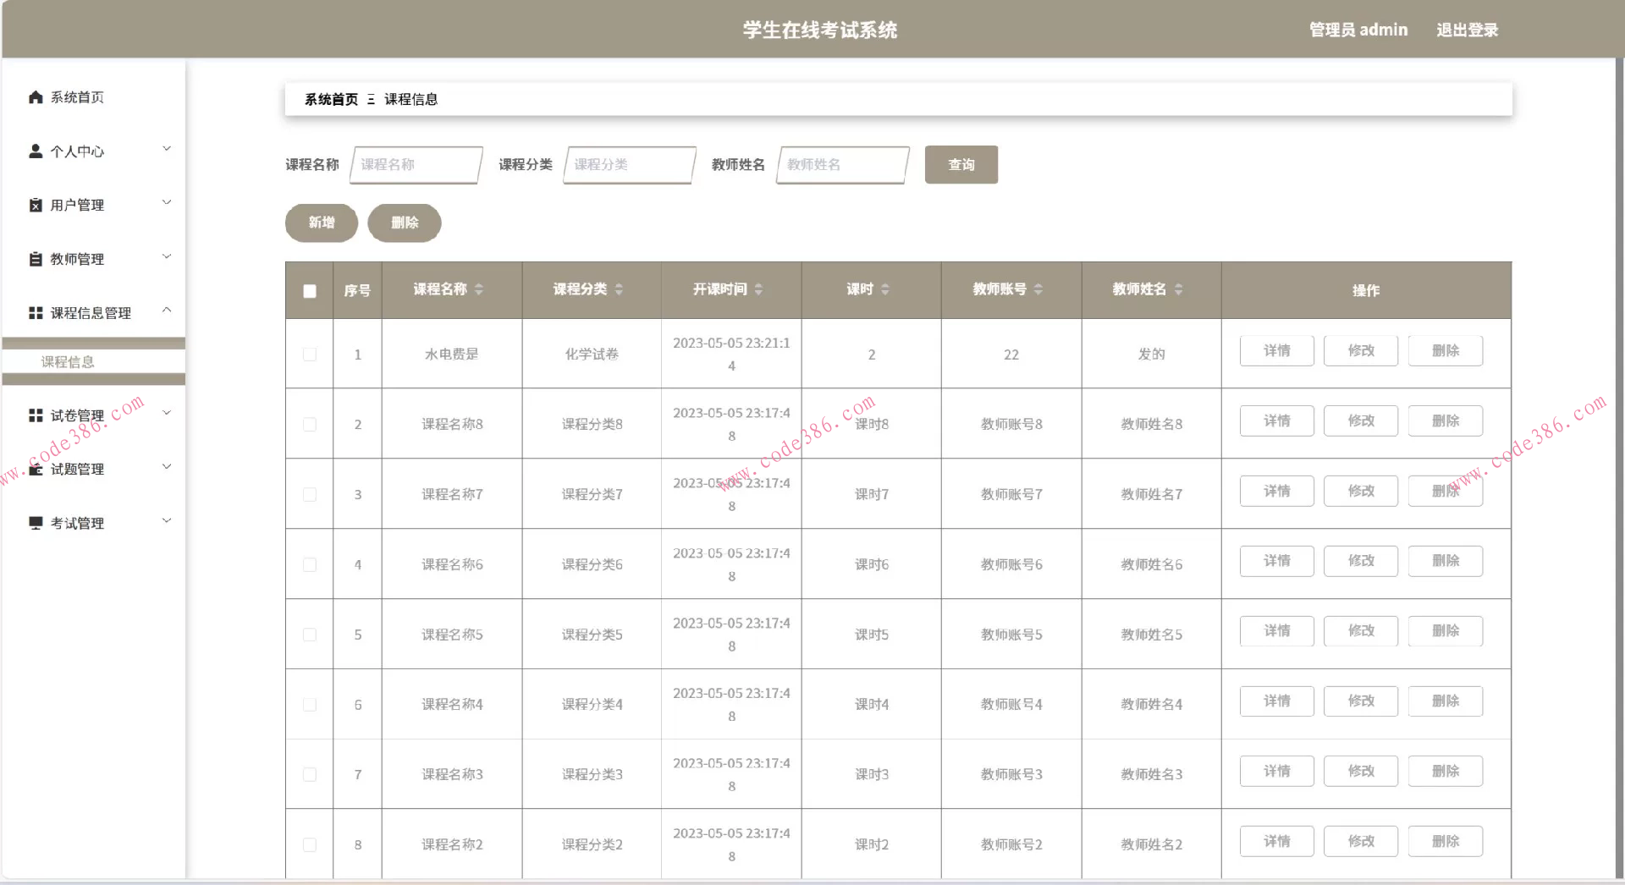Screen dimensions: 1625x885
Task: Toggle the select-all checkbox in table header
Action: (309, 290)
